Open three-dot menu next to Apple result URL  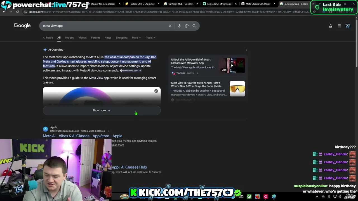tap(108, 131)
